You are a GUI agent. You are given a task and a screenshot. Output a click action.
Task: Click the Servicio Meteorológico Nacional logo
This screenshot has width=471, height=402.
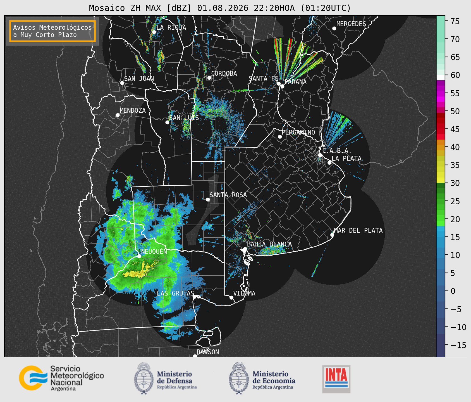[x=61, y=378]
